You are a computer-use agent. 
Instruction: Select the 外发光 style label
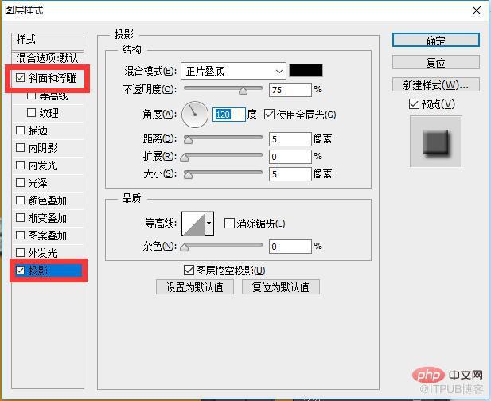43,253
